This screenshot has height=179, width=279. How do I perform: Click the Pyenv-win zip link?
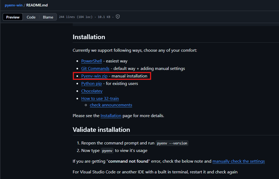click(x=94, y=76)
